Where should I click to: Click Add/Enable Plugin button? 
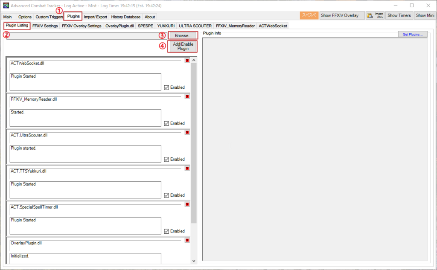pyautogui.click(x=183, y=46)
